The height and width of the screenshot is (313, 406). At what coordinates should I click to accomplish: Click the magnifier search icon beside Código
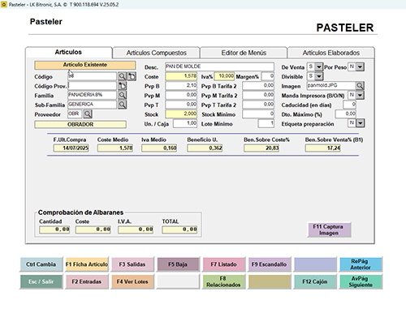click(122, 76)
